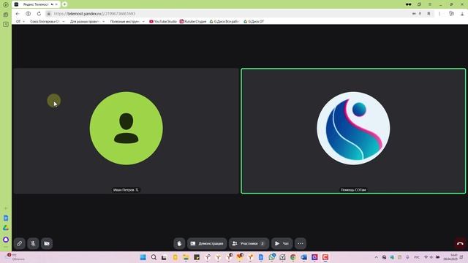Open File Explorer from the taskbar
468x263 pixels.
186,257
